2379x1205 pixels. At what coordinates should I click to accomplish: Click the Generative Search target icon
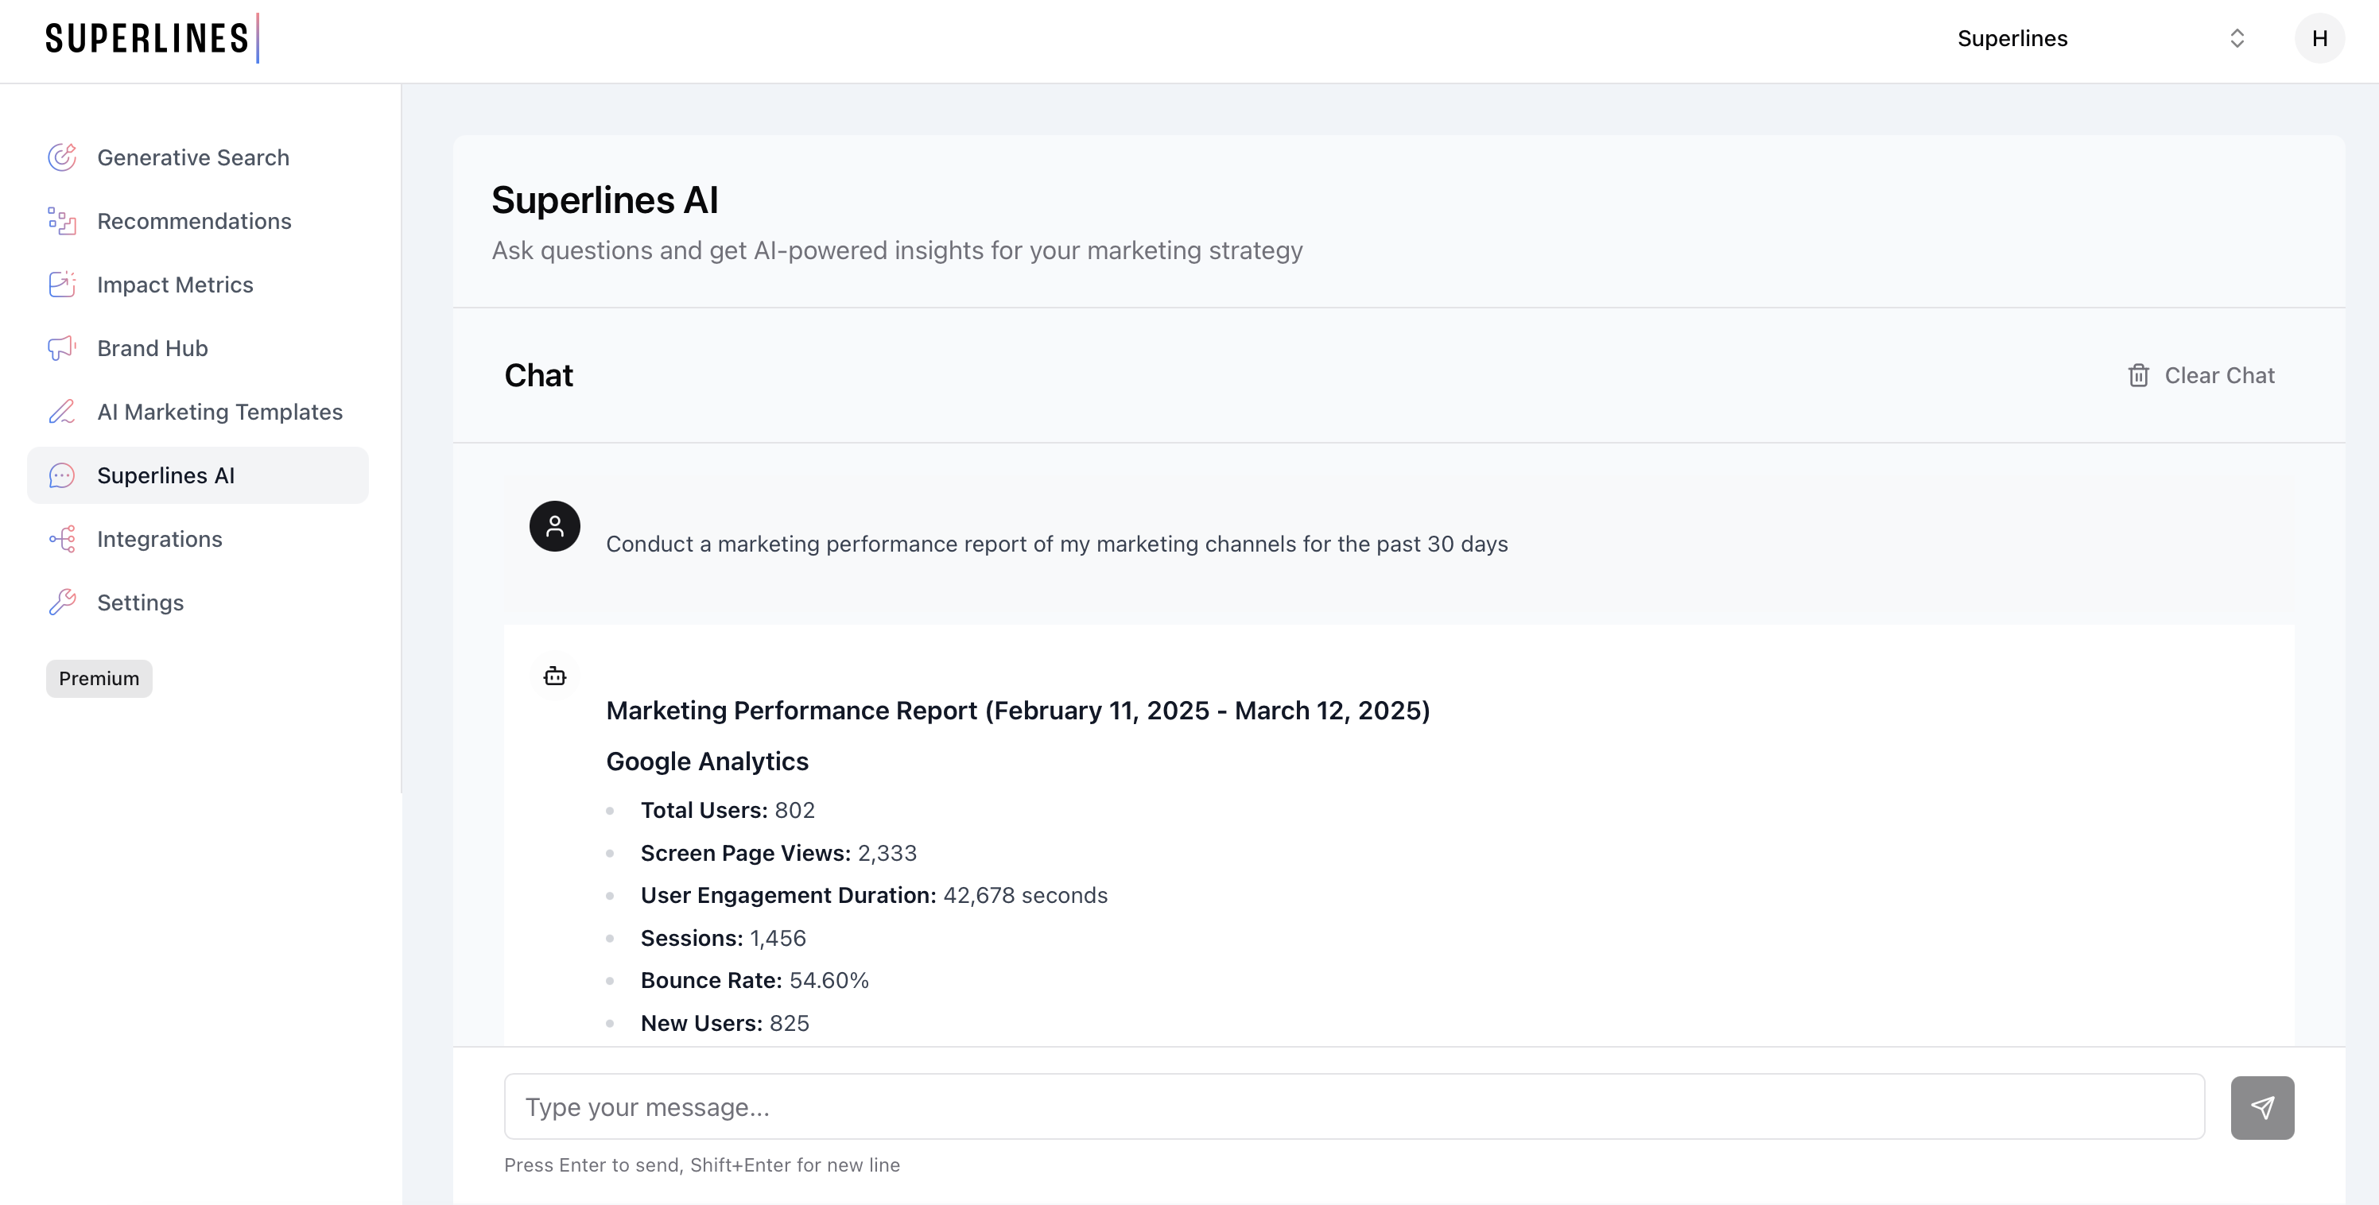click(x=62, y=158)
